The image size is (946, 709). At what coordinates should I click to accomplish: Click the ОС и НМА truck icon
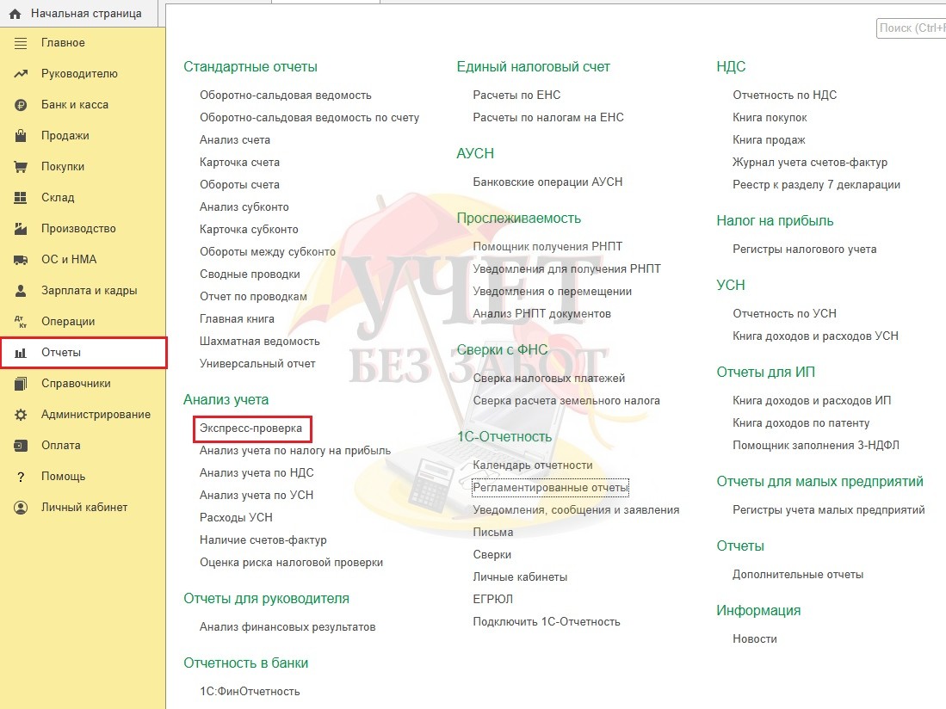click(x=21, y=260)
